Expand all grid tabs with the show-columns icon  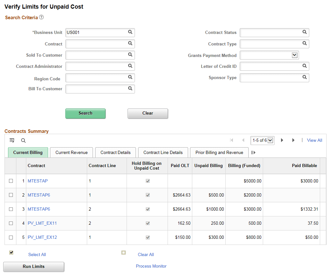coord(253,152)
